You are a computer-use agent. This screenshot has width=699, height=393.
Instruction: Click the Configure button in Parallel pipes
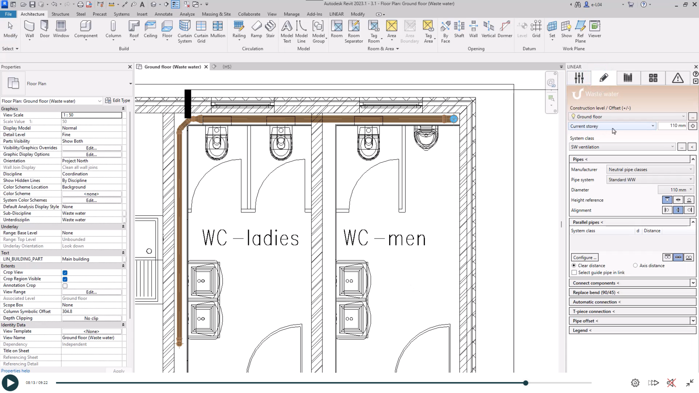click(x=585, y=257)
